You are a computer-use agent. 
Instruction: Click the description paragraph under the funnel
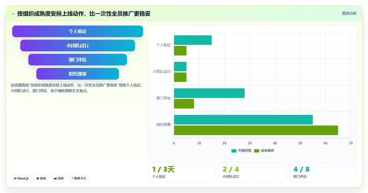pyautogui.click(x=77, y=88)
